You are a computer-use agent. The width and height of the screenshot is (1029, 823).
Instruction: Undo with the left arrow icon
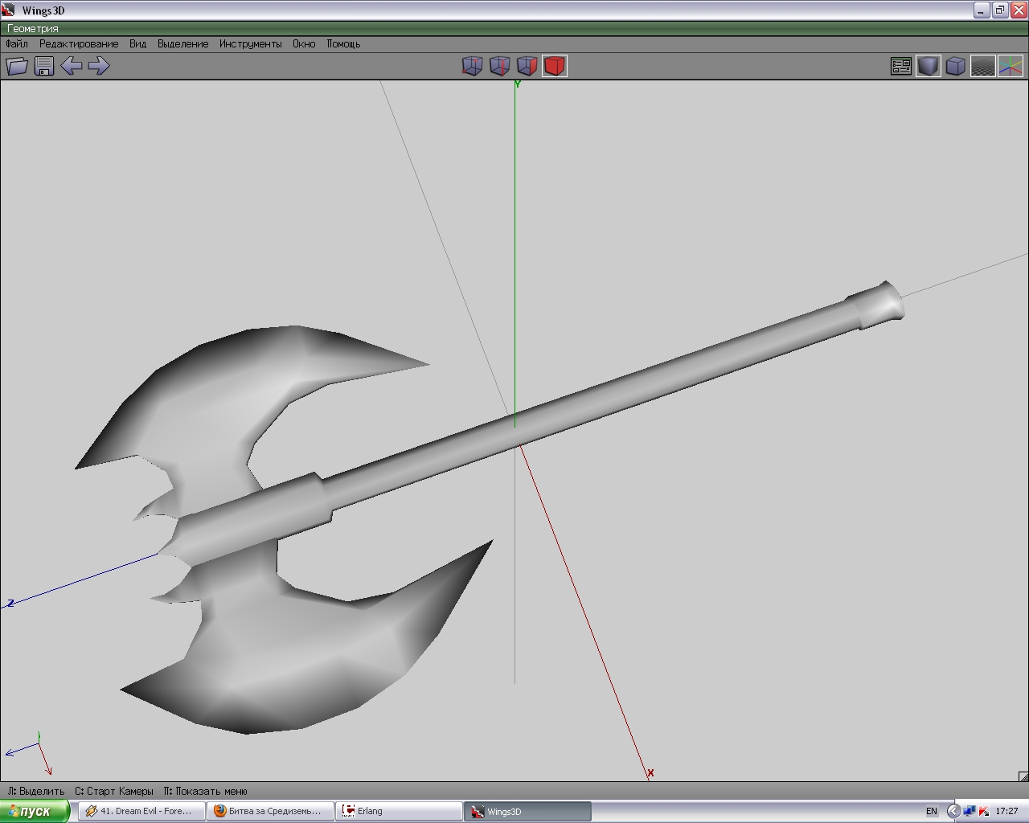[x=72, y=66]
